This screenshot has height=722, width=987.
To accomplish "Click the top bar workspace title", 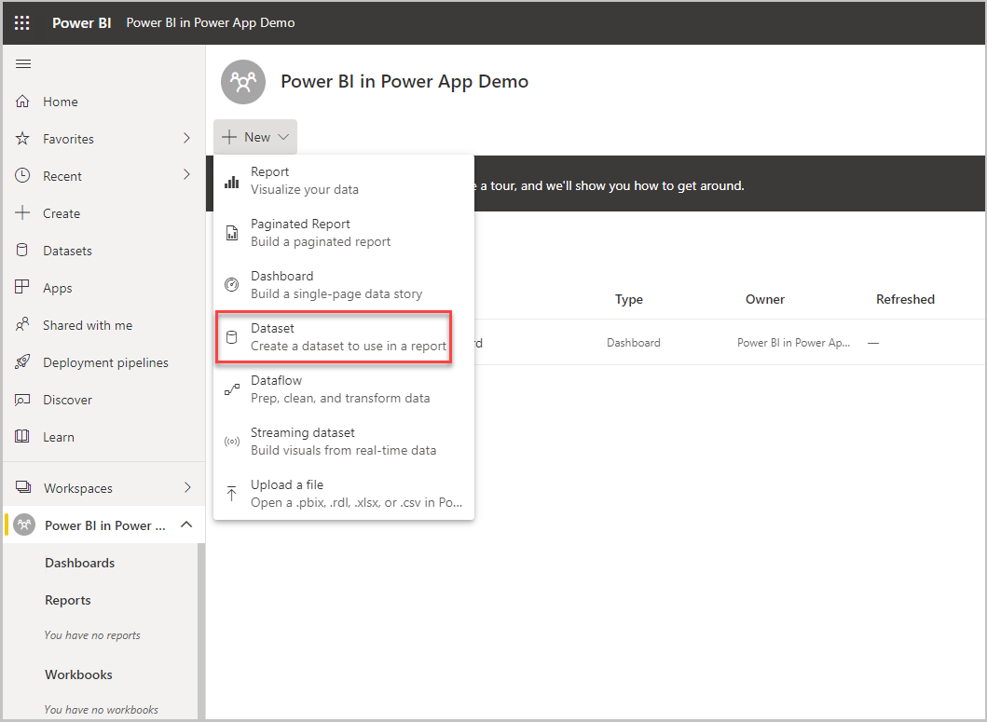I will [211, 22].
